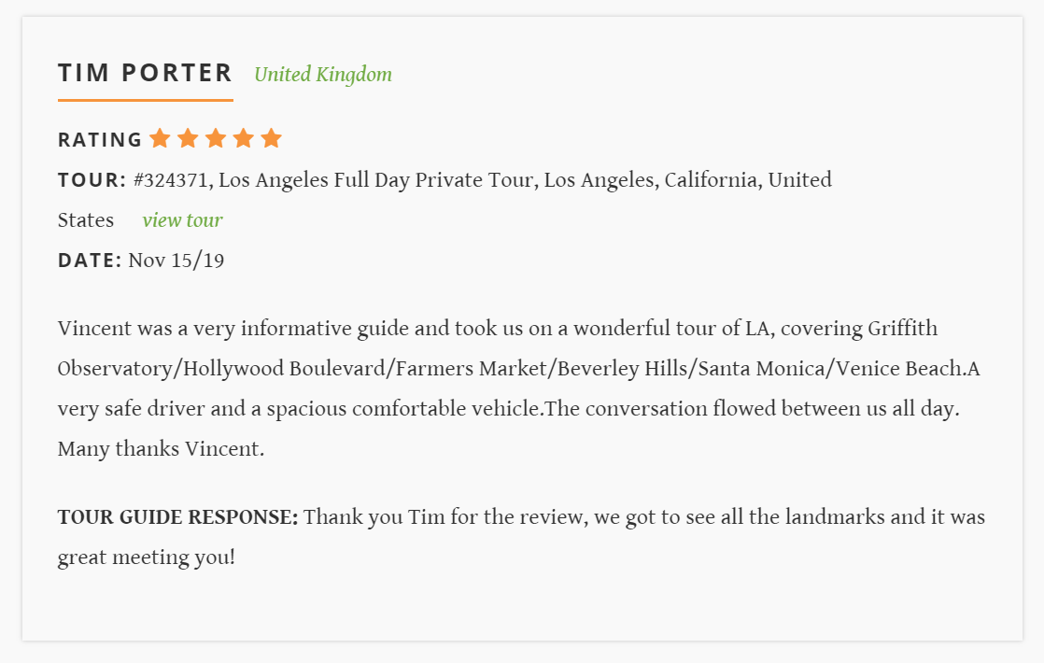
Task: Click the tour number #324371
Action: (x=173, y=180)
